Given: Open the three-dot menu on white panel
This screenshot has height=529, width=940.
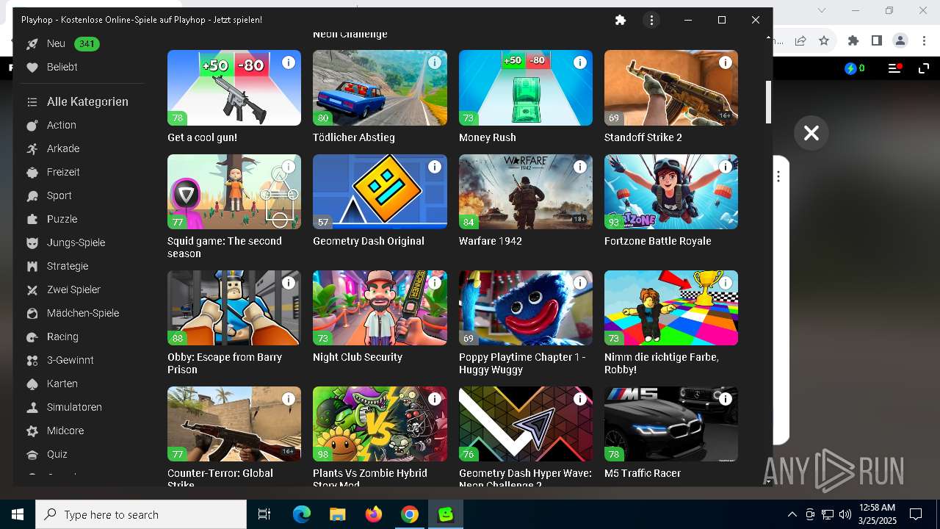Looking at the screenshot, I should point(778,177).
